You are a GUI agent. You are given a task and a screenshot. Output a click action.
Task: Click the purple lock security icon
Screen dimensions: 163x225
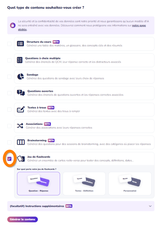13,25
